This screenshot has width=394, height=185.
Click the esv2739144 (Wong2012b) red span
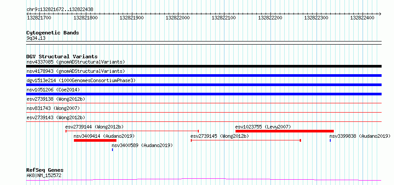point(132,131)
